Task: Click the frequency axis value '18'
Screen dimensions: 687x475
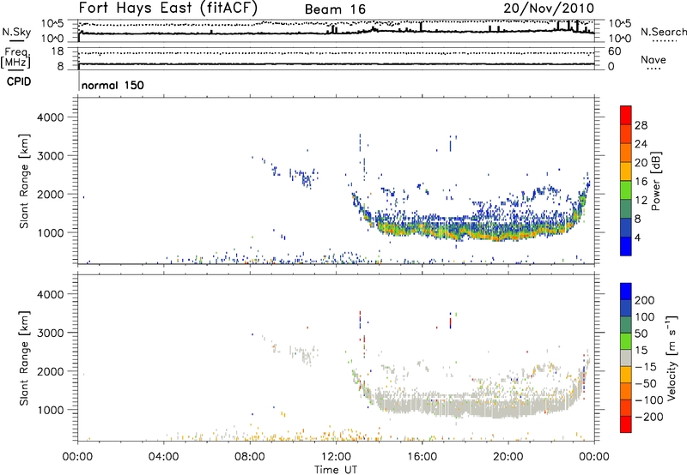Action: 58,51
